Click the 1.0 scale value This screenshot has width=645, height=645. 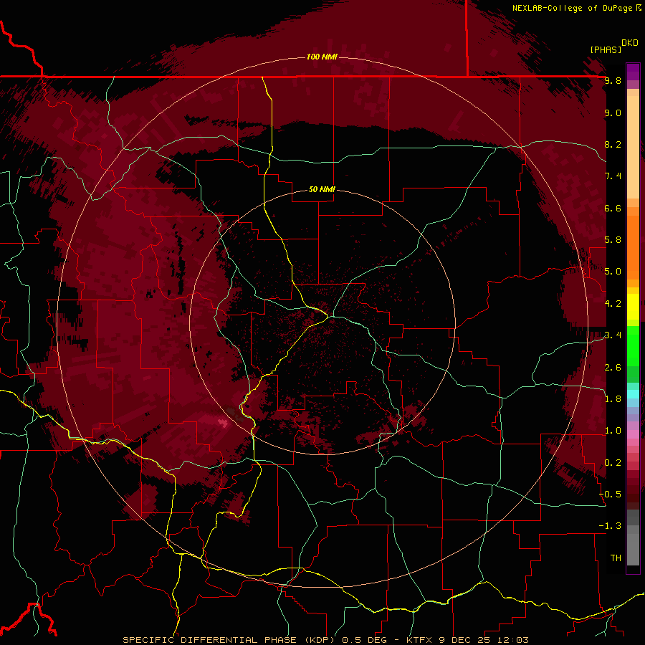(613, 431)
